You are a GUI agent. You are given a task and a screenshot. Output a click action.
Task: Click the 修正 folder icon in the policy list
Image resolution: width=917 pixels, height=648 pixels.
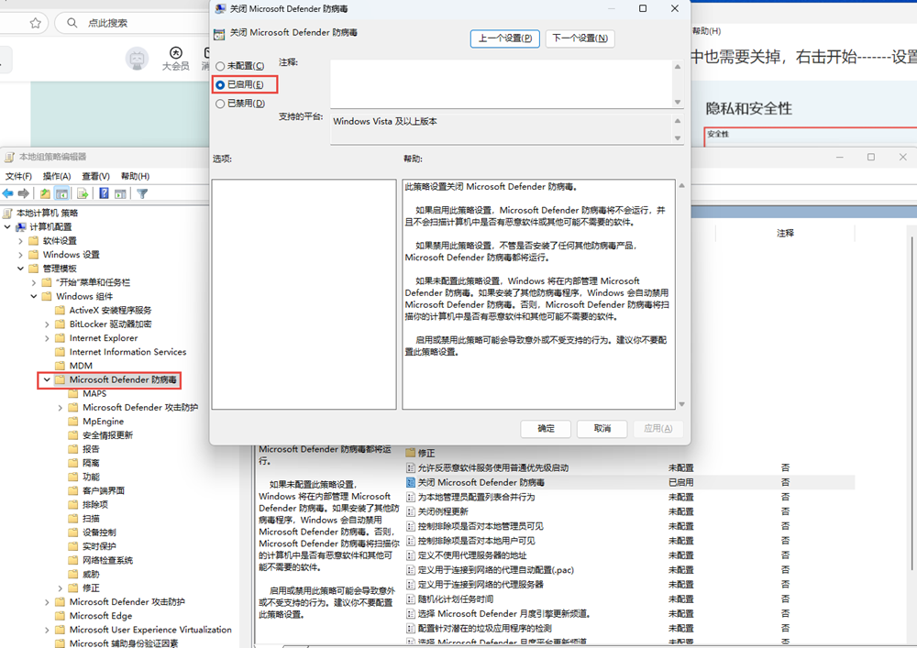click(x=411, y=453)
